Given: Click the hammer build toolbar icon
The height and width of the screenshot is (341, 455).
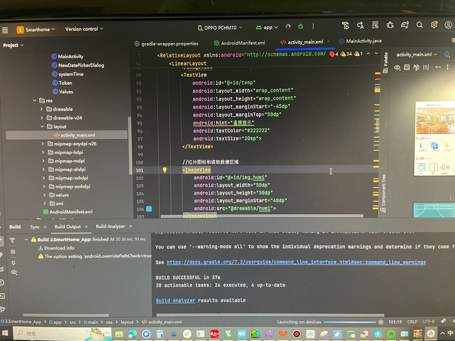Looking at the screenshot, I should coord(345,26).
